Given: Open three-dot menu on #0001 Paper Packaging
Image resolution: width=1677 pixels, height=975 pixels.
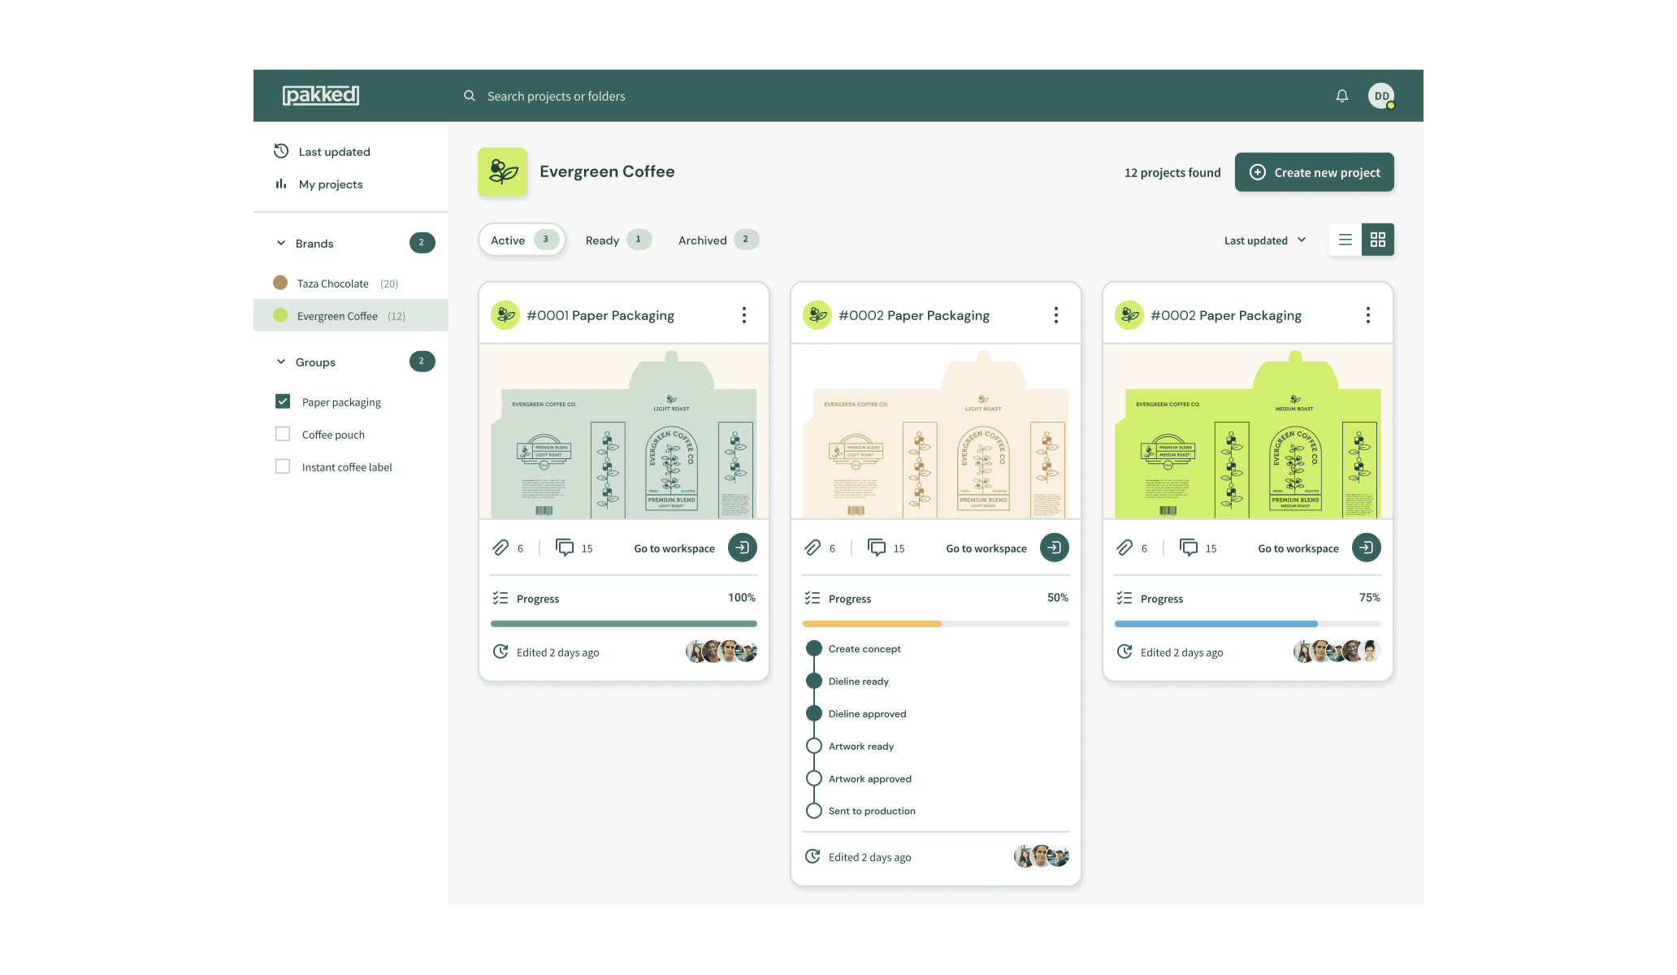Looking at the screenshot, I should tap(743, 315).
